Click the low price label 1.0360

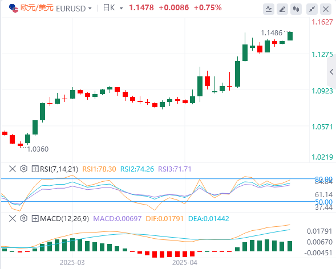click(x=38, y=149)
